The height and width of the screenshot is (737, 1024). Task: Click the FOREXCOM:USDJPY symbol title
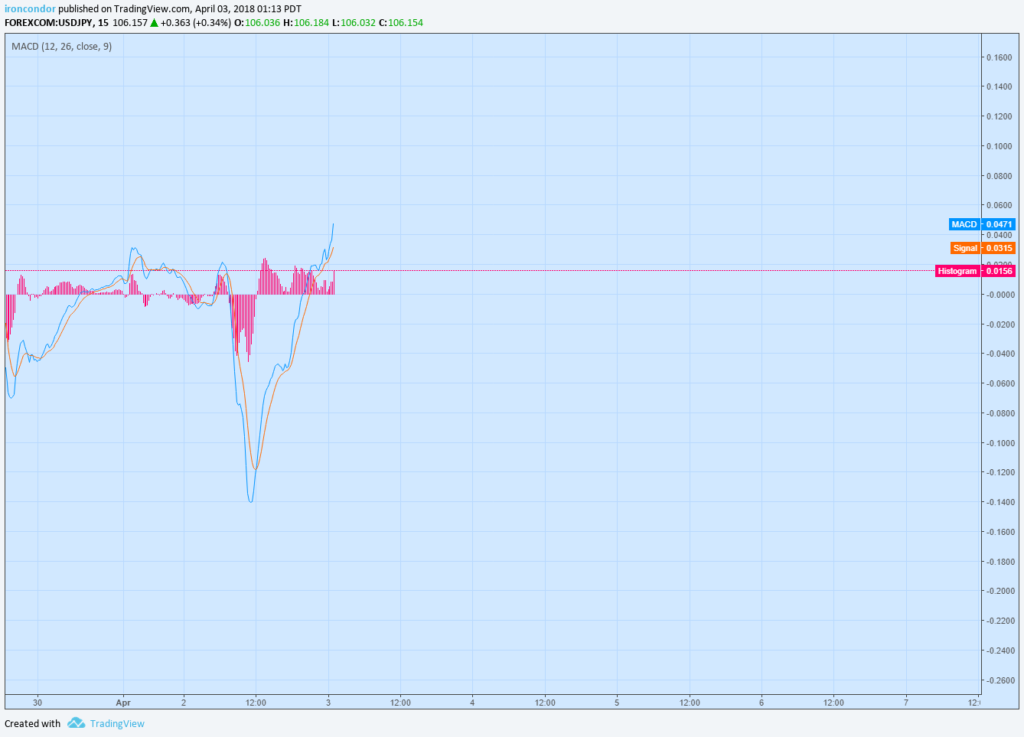(48, 22)
